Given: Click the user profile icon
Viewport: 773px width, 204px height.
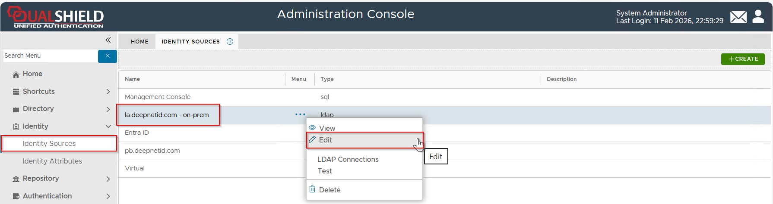Looking at the screenshot, I should (x=758, y=17).
